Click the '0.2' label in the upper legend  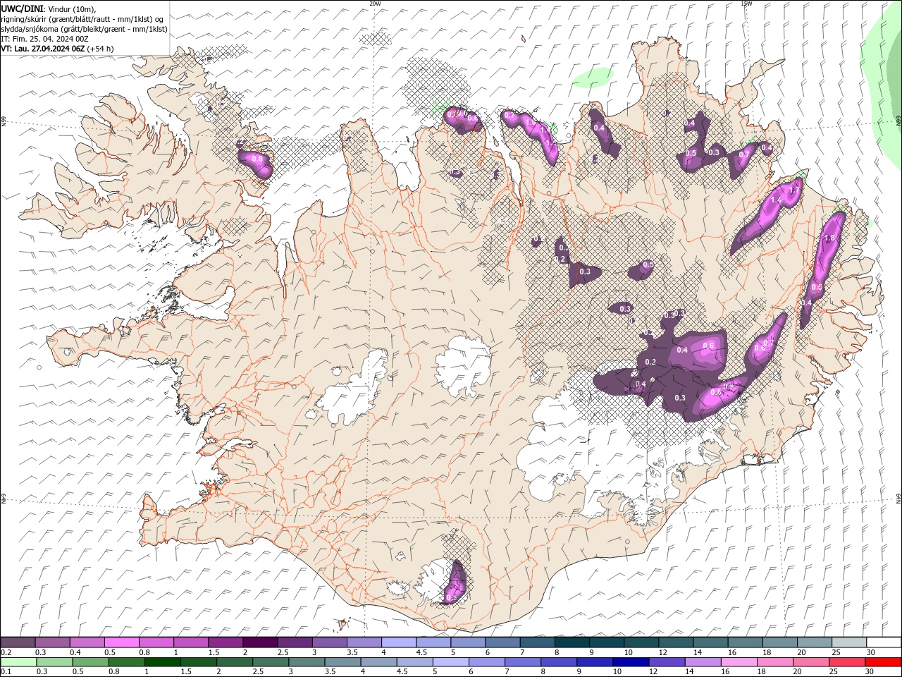coord(6,652)
